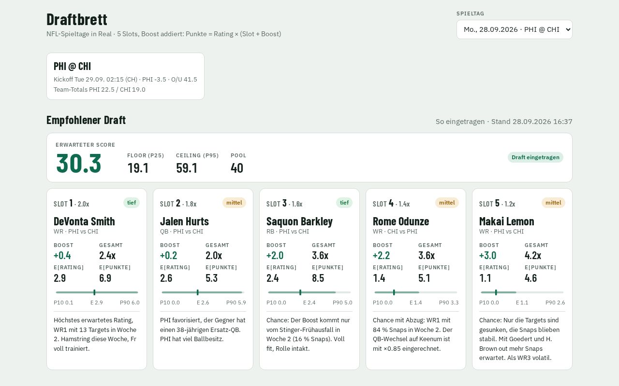Click 'WR · CHI vs PHI' position line
This screenshot has height=386, width=619.
tap(395, 232)
